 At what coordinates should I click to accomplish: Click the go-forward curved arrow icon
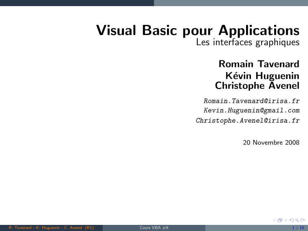[x=303, y=220]
